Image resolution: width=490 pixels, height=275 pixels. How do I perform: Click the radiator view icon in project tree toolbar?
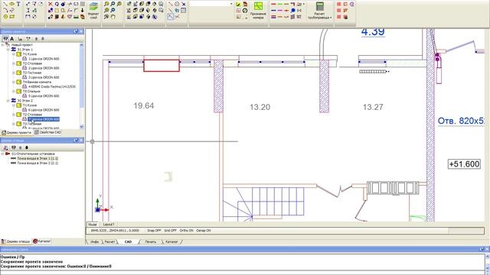[5, 39]
